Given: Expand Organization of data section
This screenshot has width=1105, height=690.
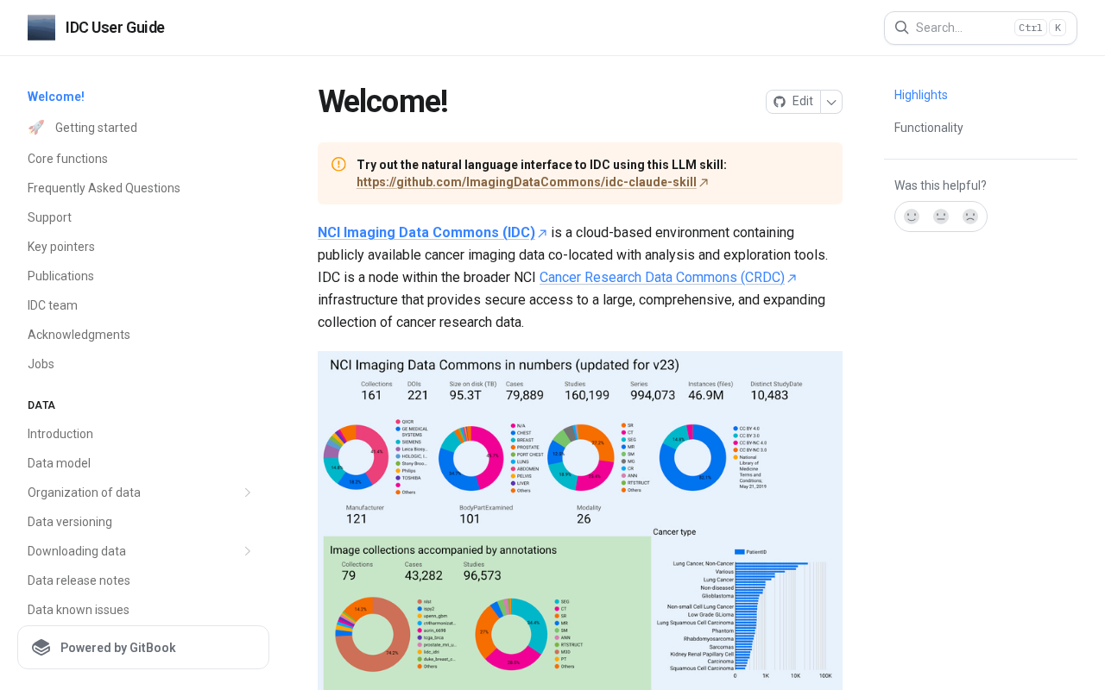Looking at the screenshot, I should pos(248,492).
